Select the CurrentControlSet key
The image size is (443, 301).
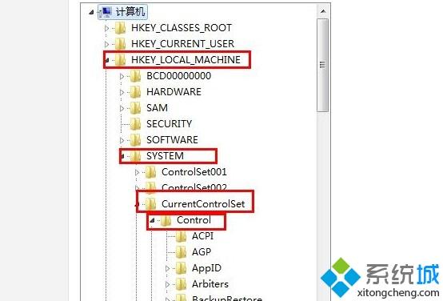203,204
